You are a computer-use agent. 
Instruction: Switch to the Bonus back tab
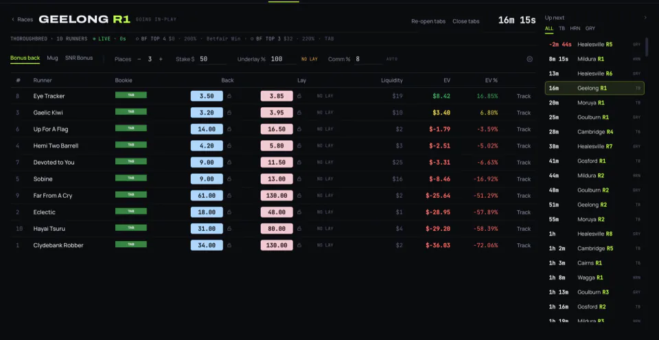click(25, 58)
